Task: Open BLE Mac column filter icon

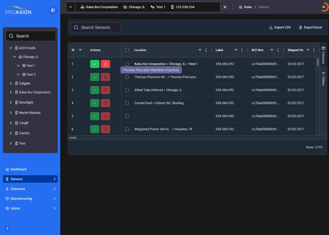Action: click(x=272, y=50)
